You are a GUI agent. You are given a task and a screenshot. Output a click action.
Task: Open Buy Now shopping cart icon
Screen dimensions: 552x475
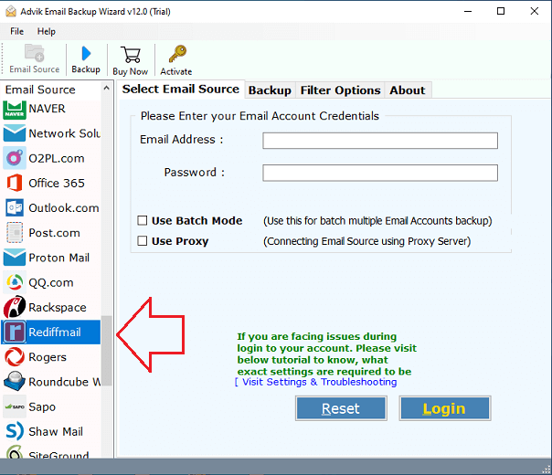pyautogui.click(x=131, y=55)
